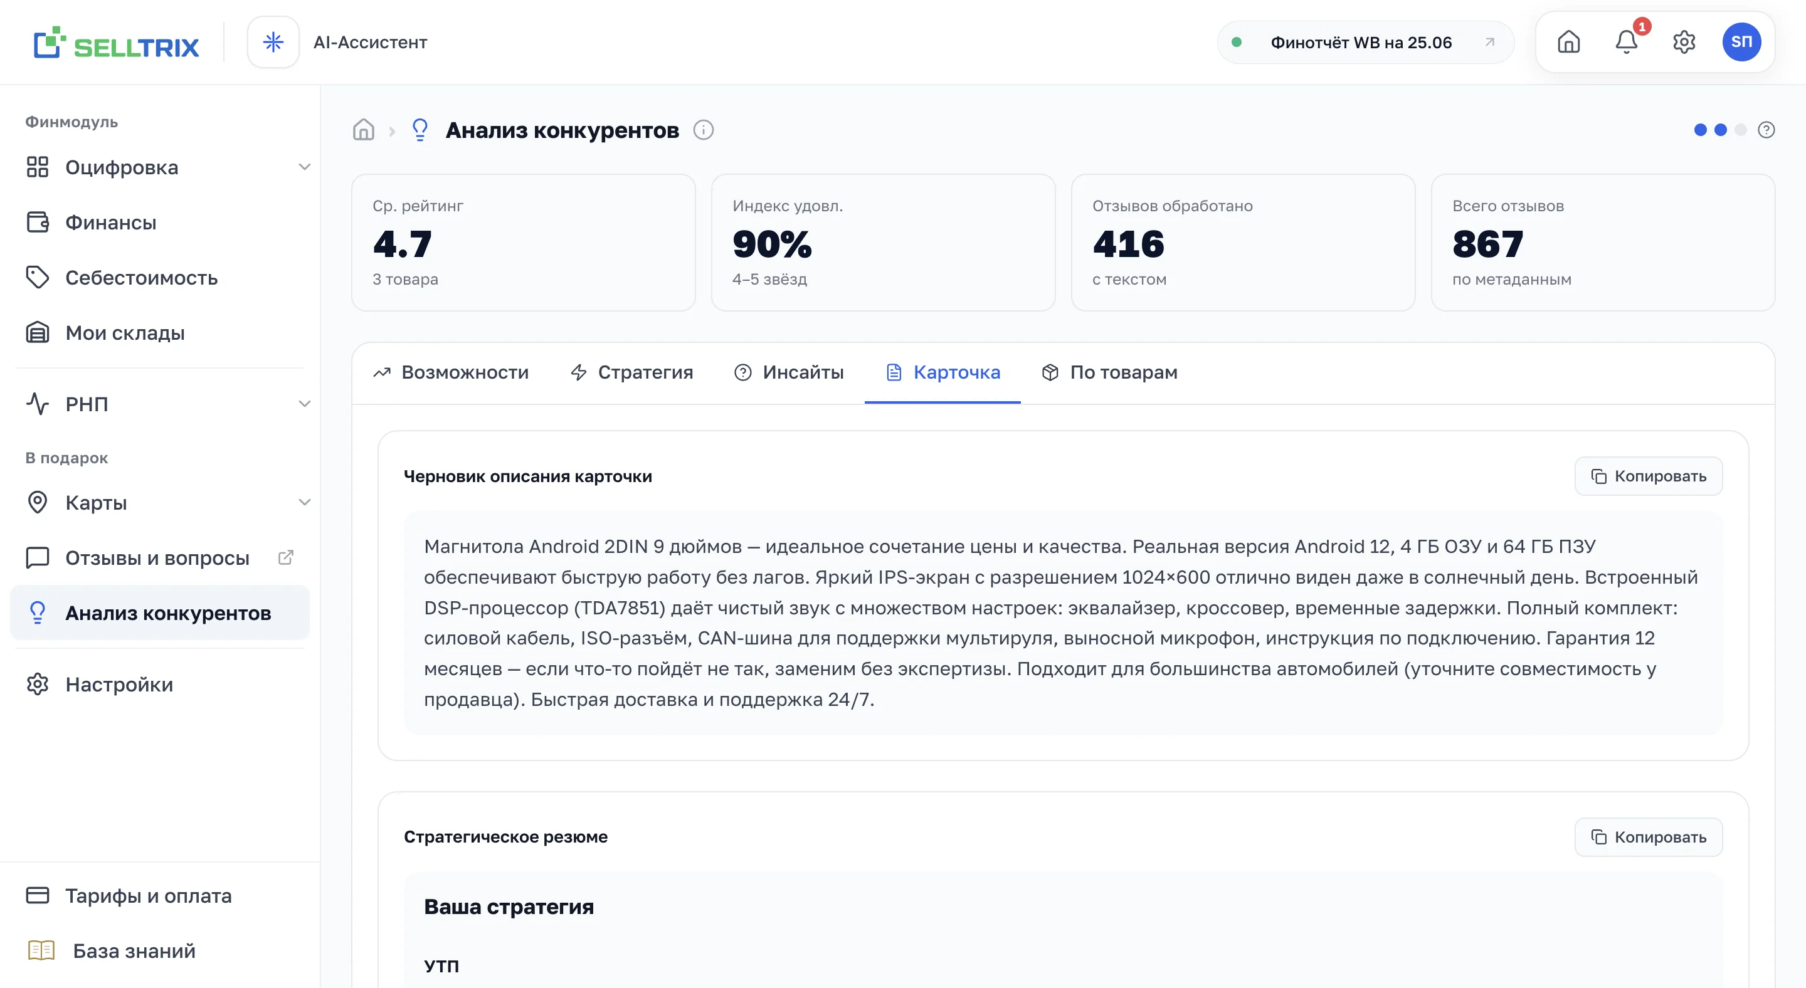Select Анализ конкурентов in sidebar
The height and width of the screenshot is (988, 1806).
(160, 613)
